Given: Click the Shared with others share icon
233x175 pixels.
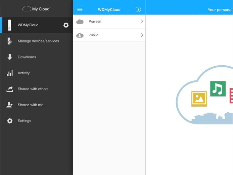Looking at the screenshot, I should click(x=10, y=89).
